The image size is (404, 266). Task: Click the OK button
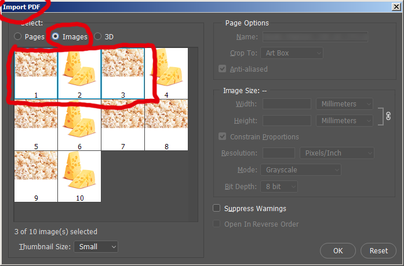coord(337,251)
